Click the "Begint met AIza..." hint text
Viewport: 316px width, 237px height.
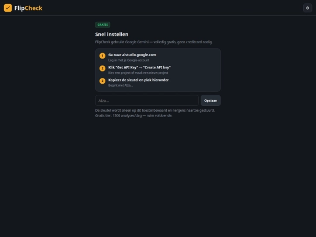coord(121,85)
